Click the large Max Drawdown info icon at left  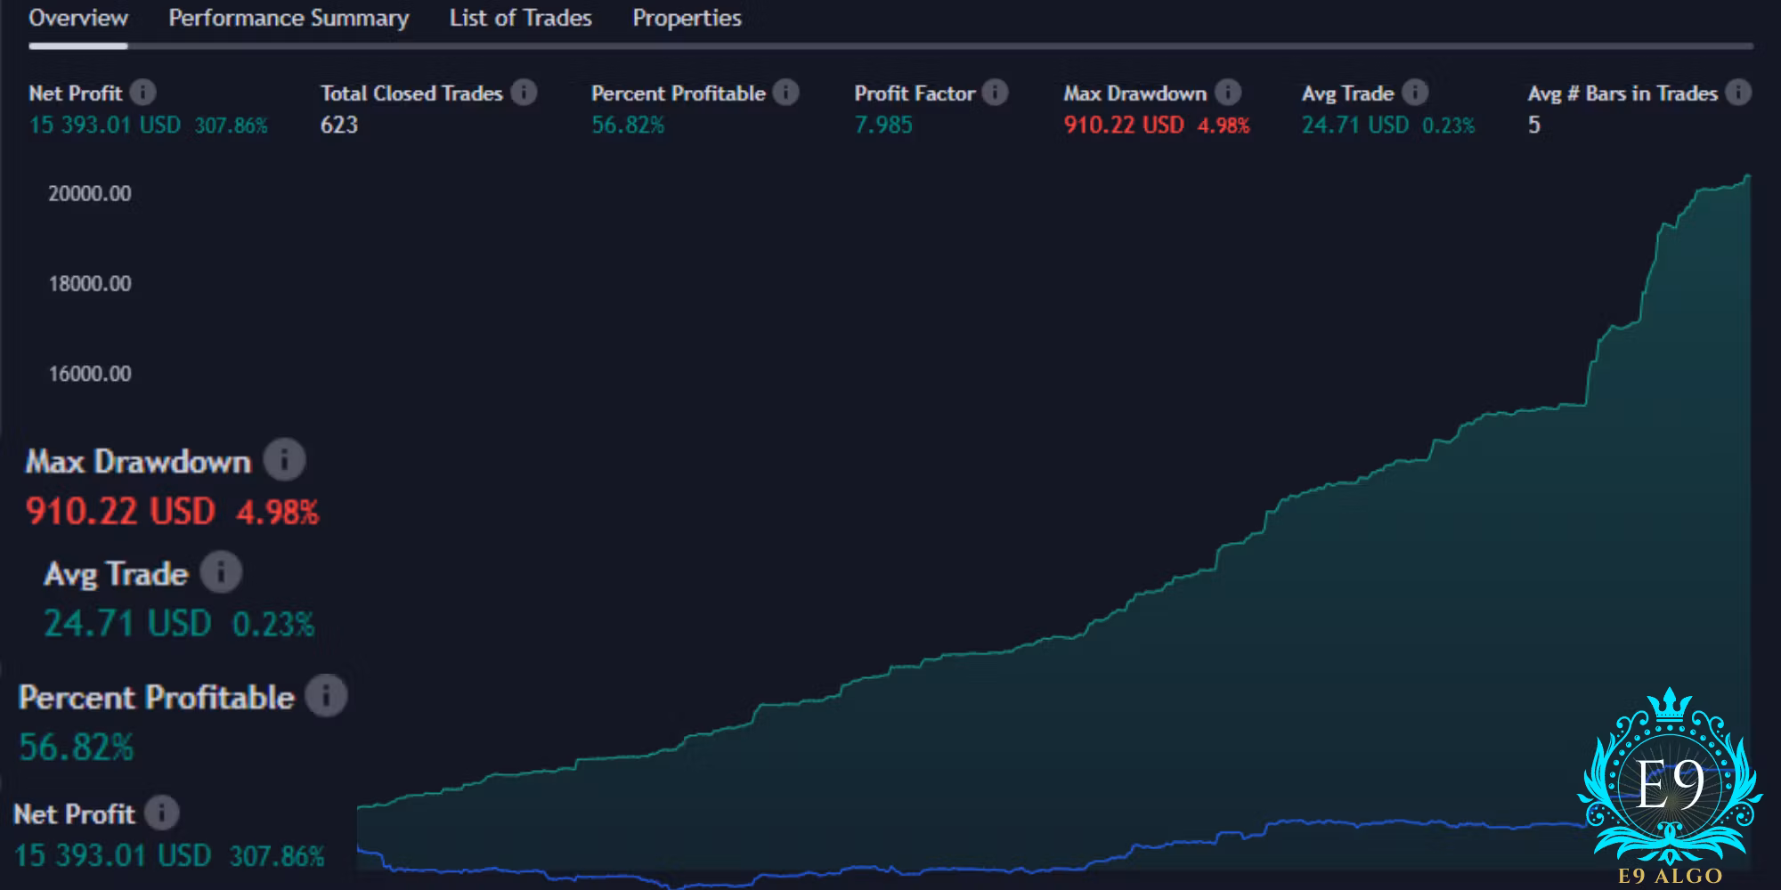284,460
